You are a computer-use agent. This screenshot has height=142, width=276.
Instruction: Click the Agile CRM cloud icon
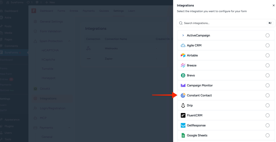tap(183, 46)
